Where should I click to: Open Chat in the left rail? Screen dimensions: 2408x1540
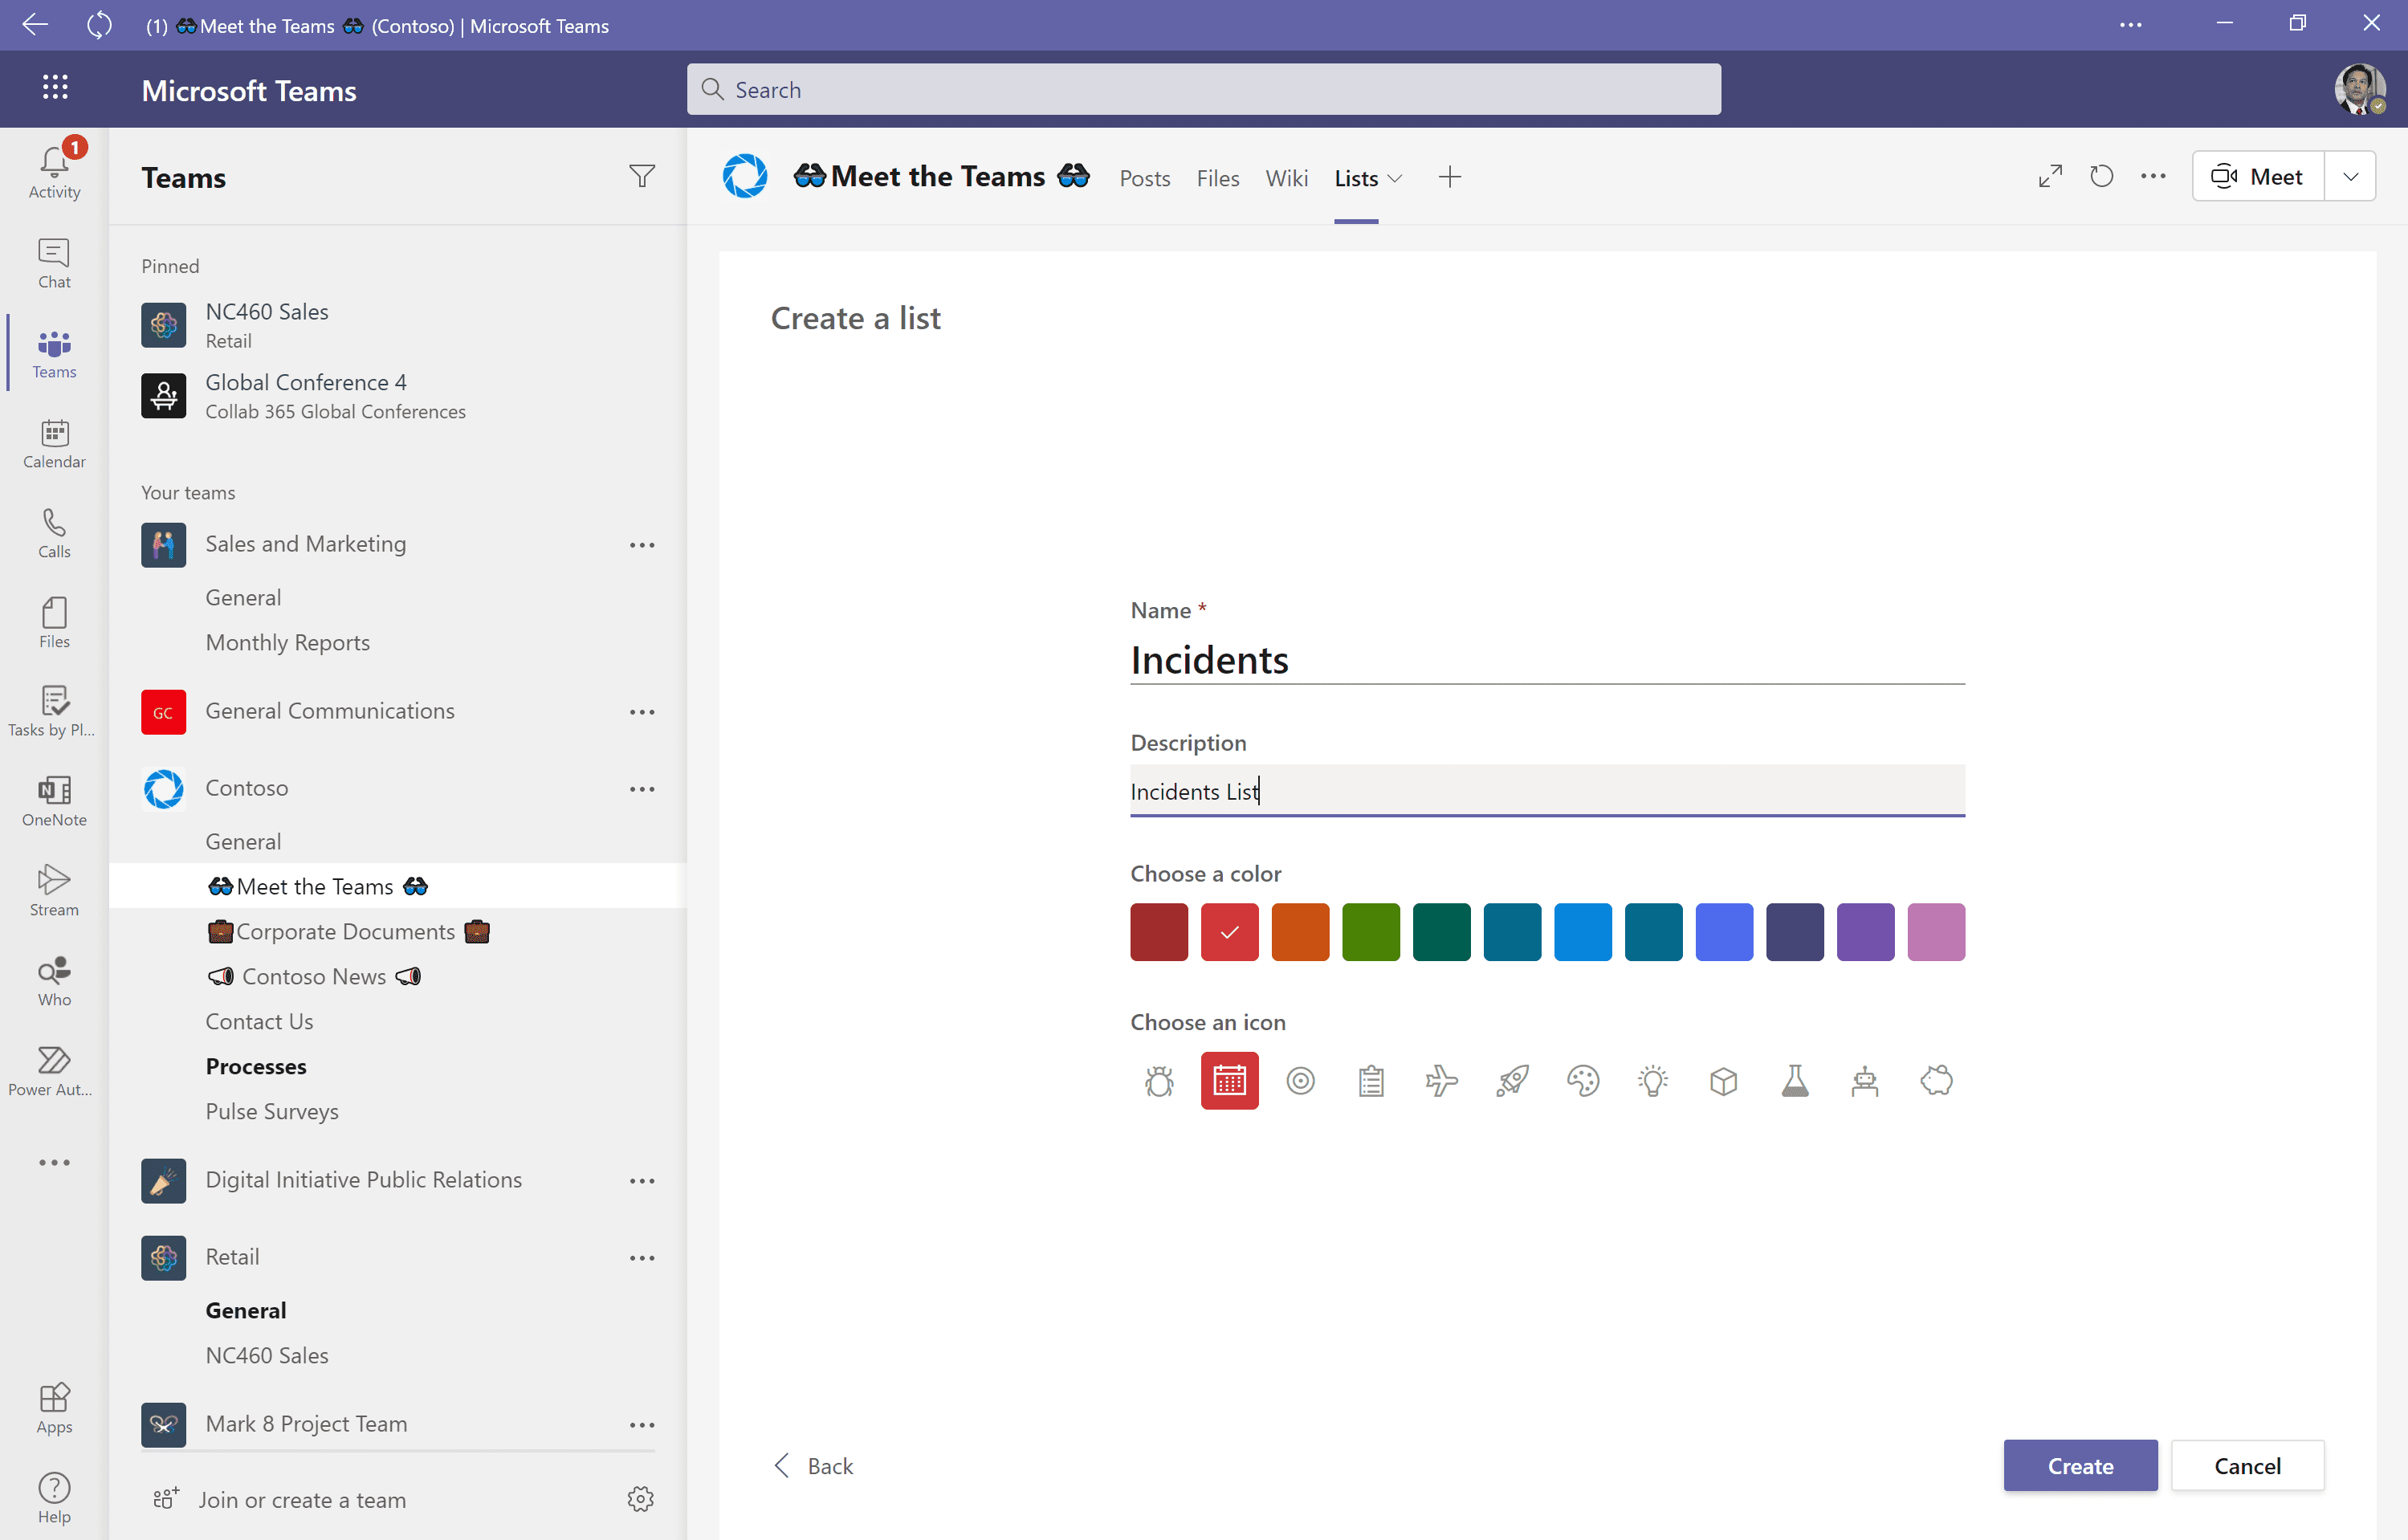point(54,263)
